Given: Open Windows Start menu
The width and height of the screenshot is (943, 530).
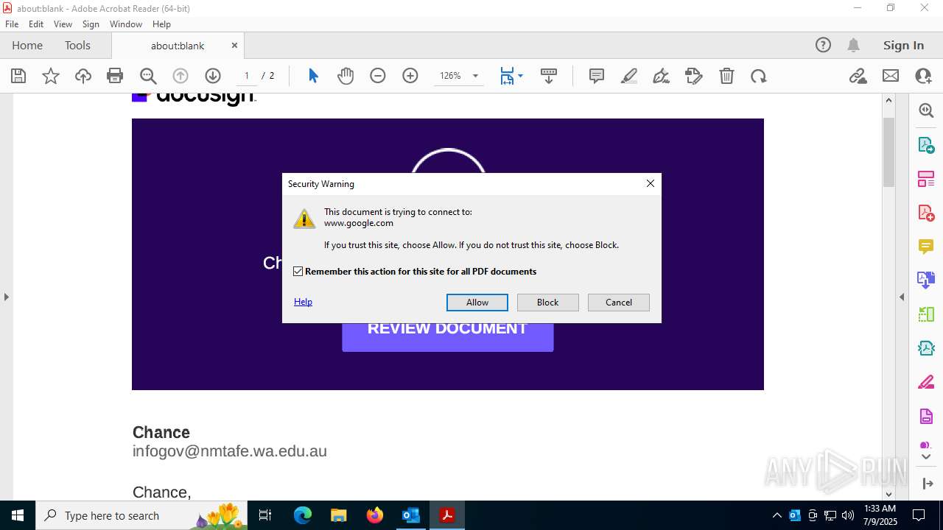Looking at the screenshot, I should pos(18,515).
